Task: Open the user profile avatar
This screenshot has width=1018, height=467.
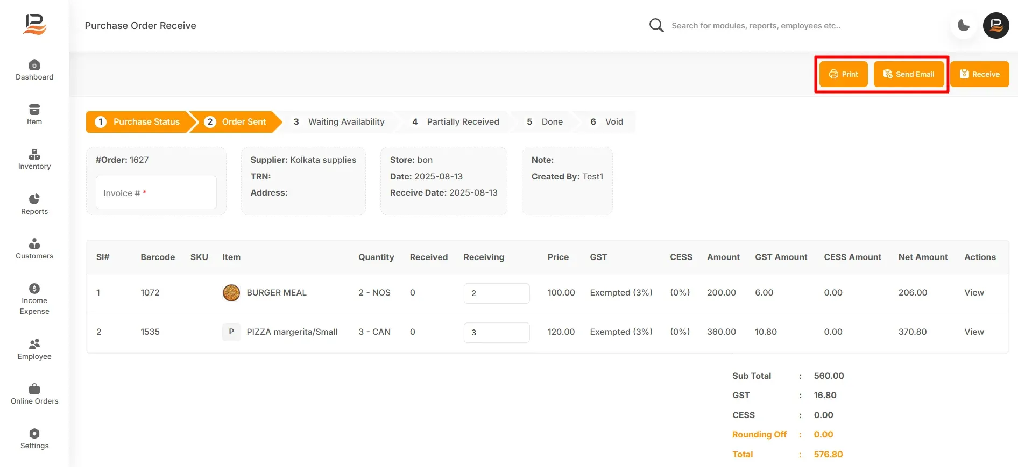Action: coord(996,25)
